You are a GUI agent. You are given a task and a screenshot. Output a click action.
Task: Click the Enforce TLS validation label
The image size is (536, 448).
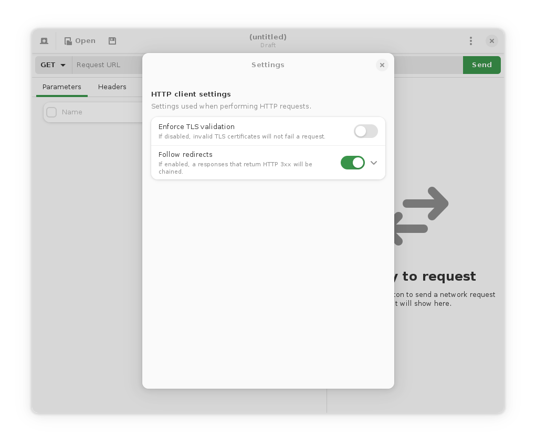[196, 126]
